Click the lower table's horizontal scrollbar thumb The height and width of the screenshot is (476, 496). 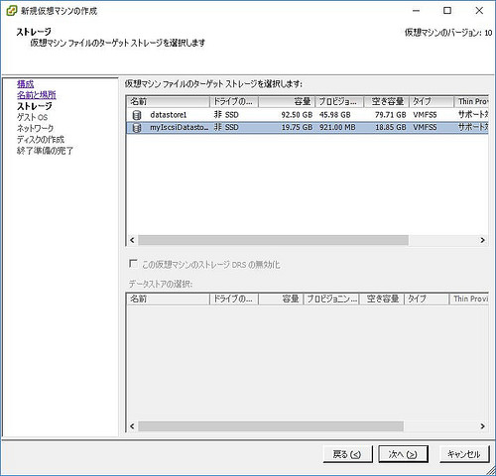pyautogui.click(x=271, y=426)
